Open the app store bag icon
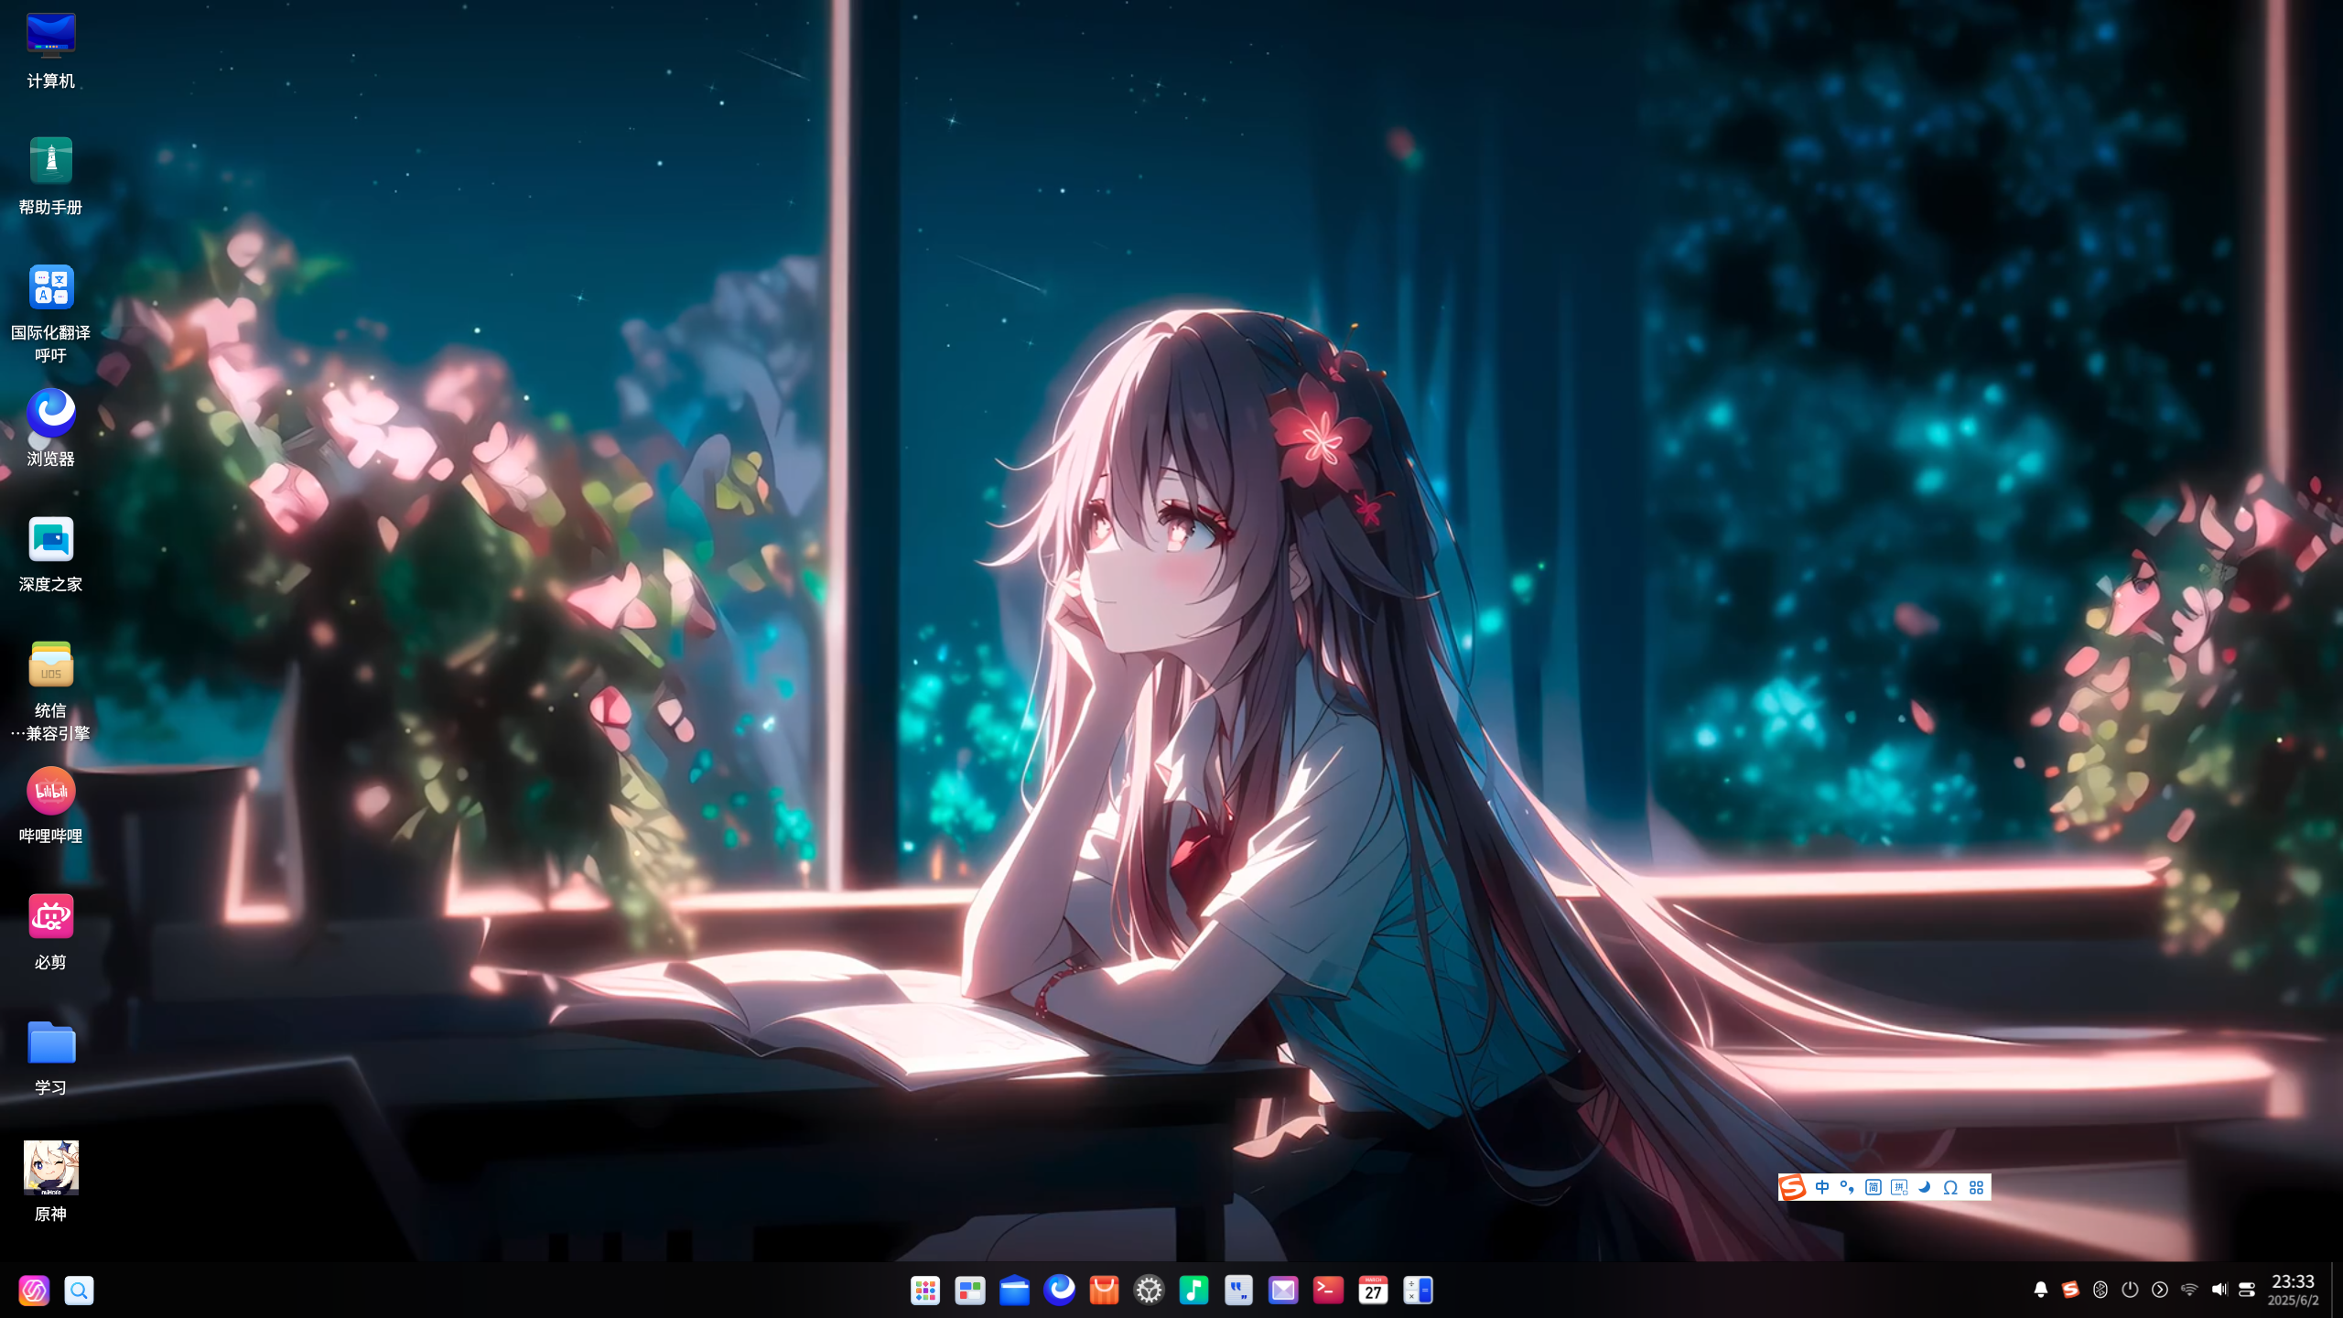Image resolution: width=2343 pixels, height=1318 pixels. point(1105,1291)
